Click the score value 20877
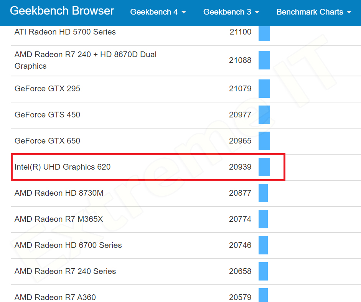 (240, 193)
